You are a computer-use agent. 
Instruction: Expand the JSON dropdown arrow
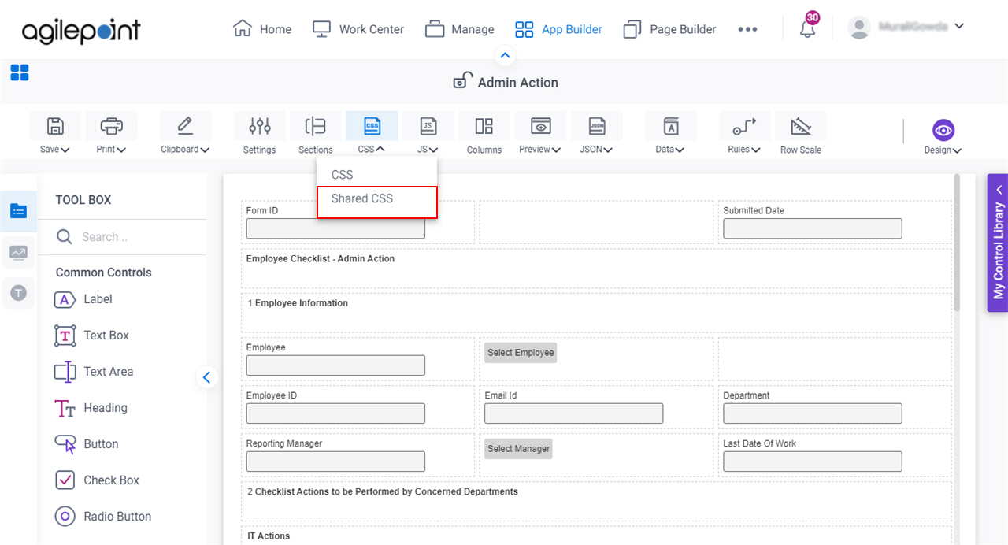(607, 150)
